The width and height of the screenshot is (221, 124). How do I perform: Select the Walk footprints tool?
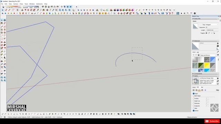point(2,74)
